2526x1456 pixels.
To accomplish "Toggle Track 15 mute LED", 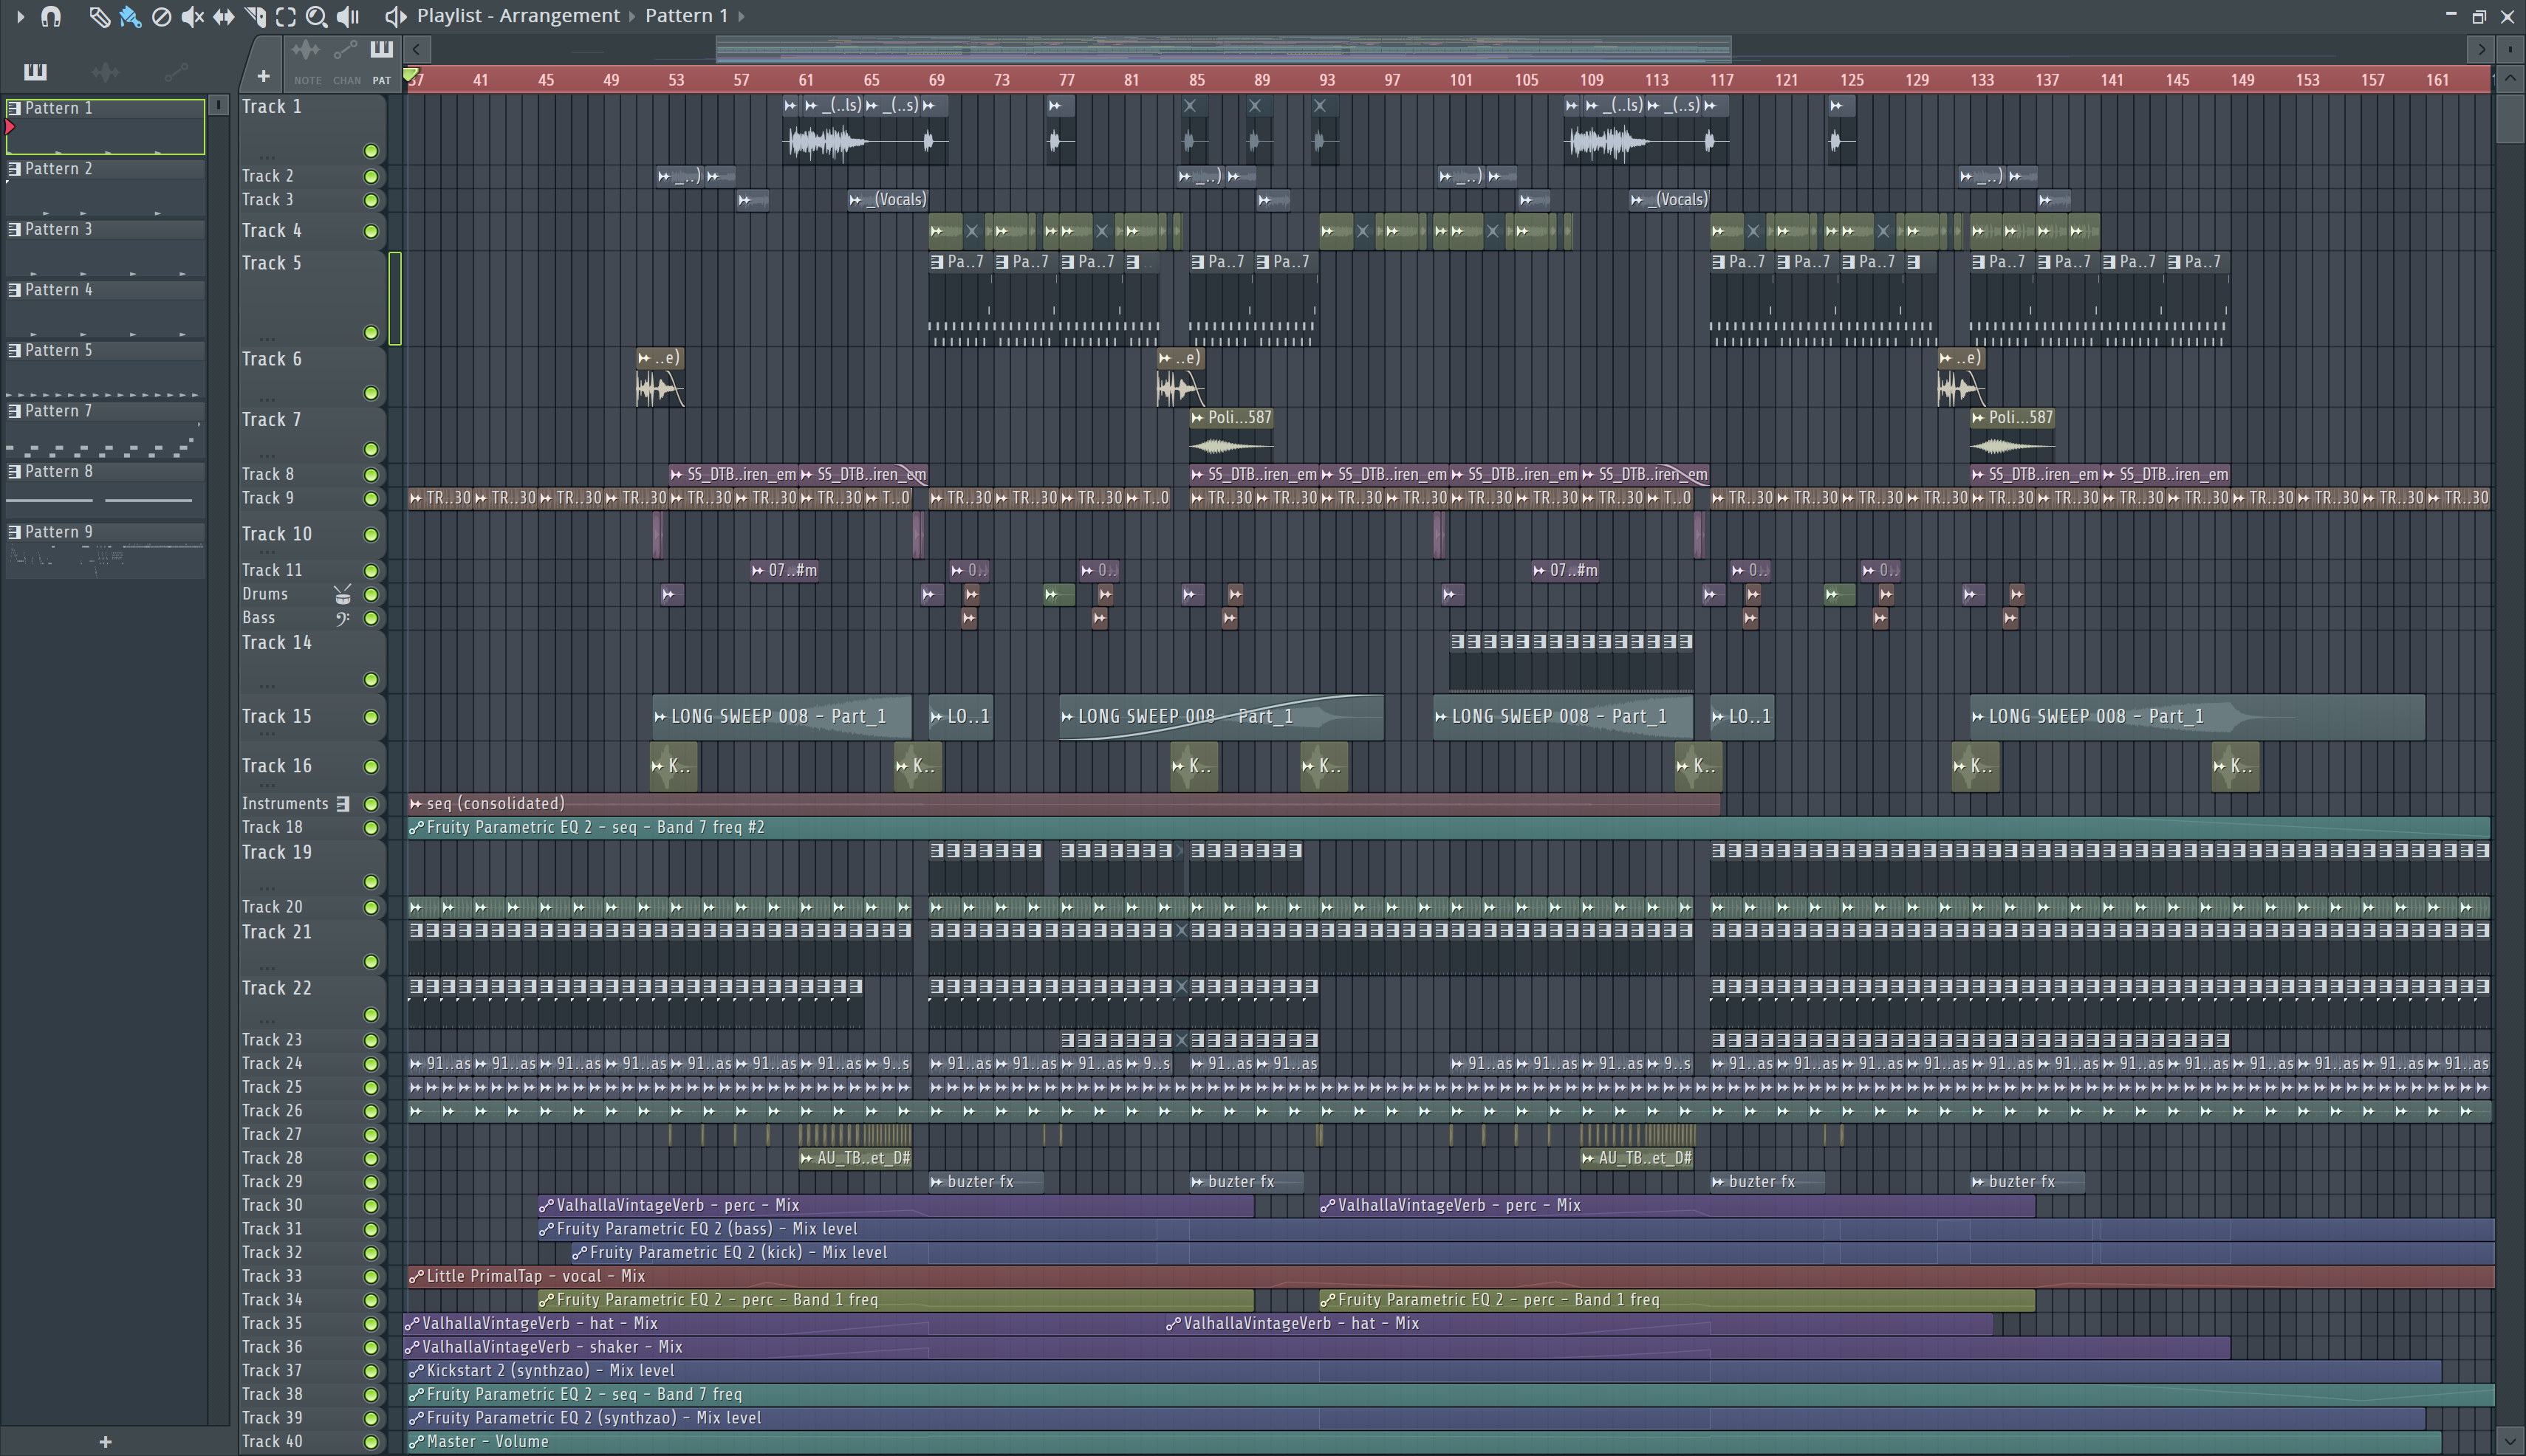I will [370, 717].
